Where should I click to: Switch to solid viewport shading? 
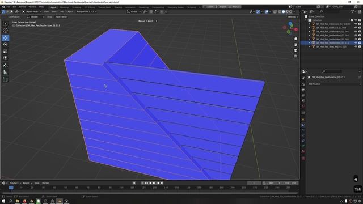point(284,11)
